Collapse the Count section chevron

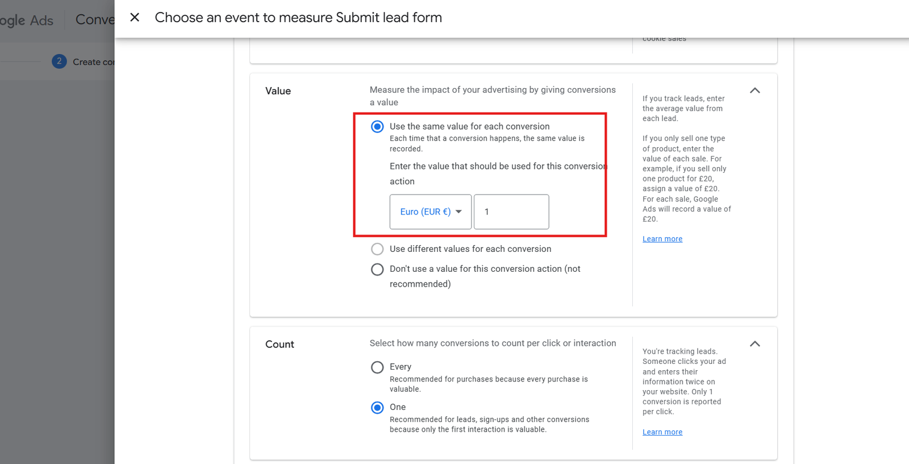[x=754, y=344]
